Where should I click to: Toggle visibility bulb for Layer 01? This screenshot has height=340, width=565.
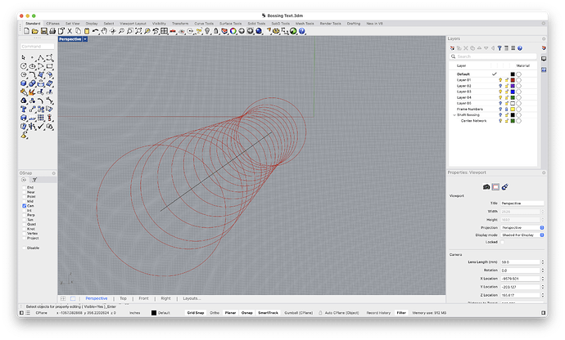[x=500, y=80]
